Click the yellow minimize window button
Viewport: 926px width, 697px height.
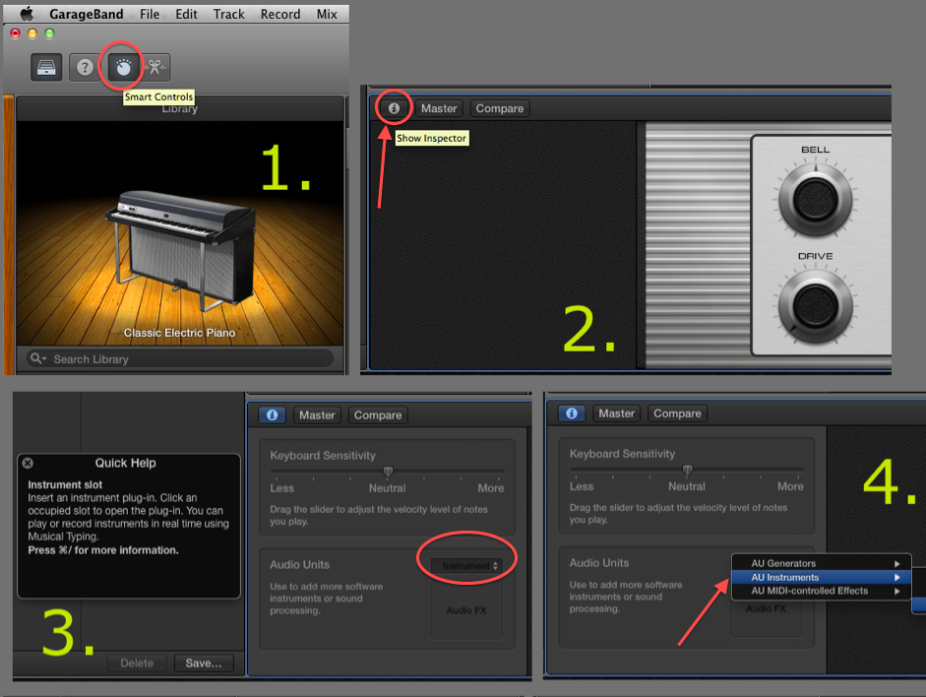coord(32,33)
